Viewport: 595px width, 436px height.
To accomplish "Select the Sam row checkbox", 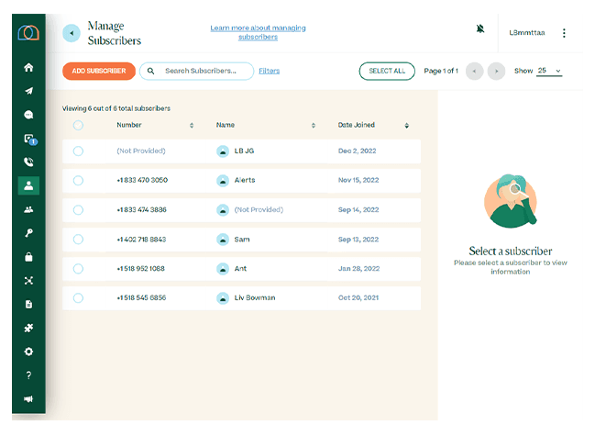I will [78, 240].
